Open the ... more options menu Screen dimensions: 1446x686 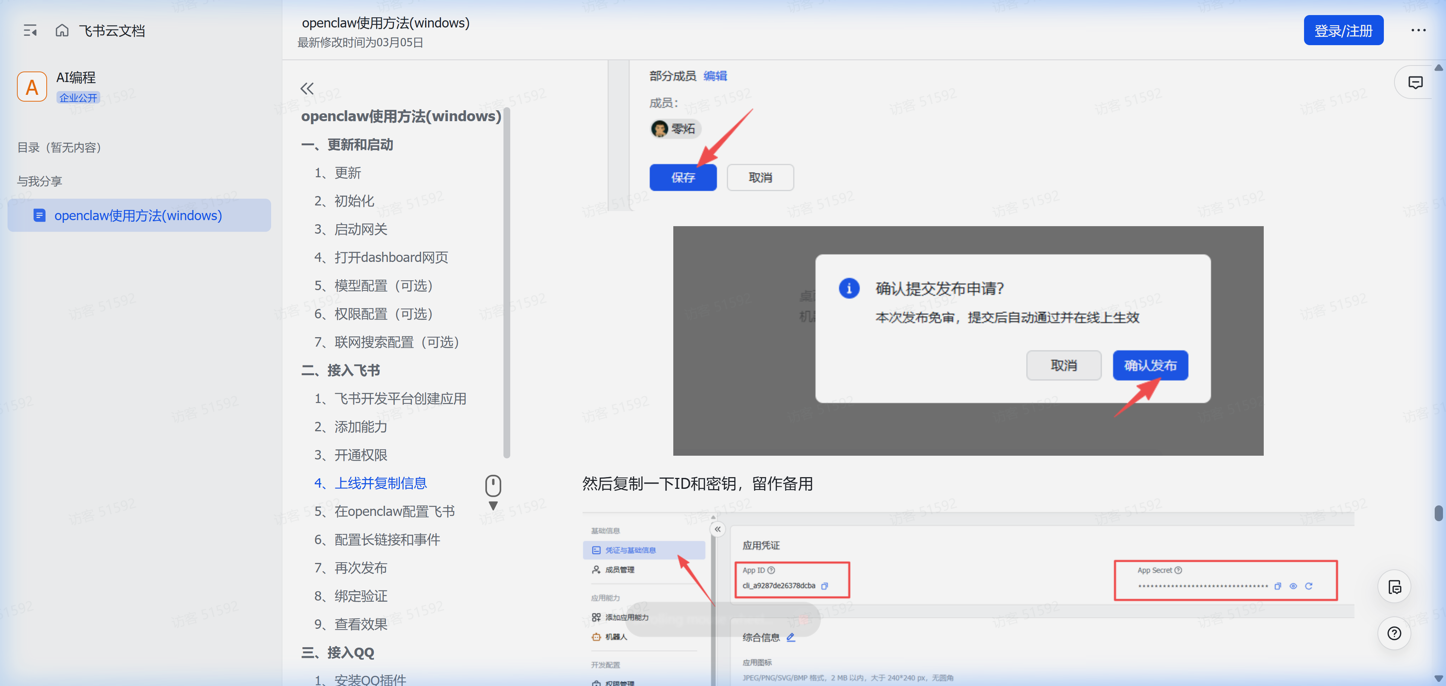[x=1418, y=30]
